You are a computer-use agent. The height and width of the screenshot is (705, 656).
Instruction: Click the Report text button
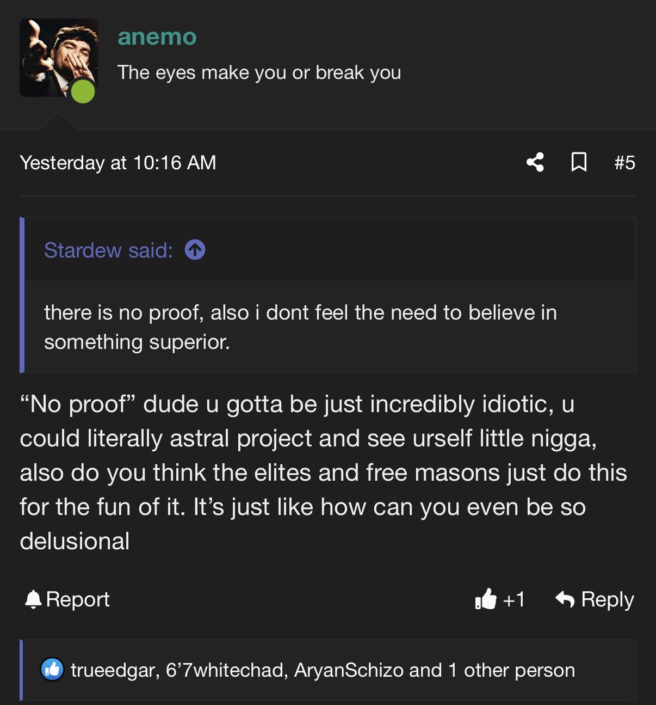point(78,599)
